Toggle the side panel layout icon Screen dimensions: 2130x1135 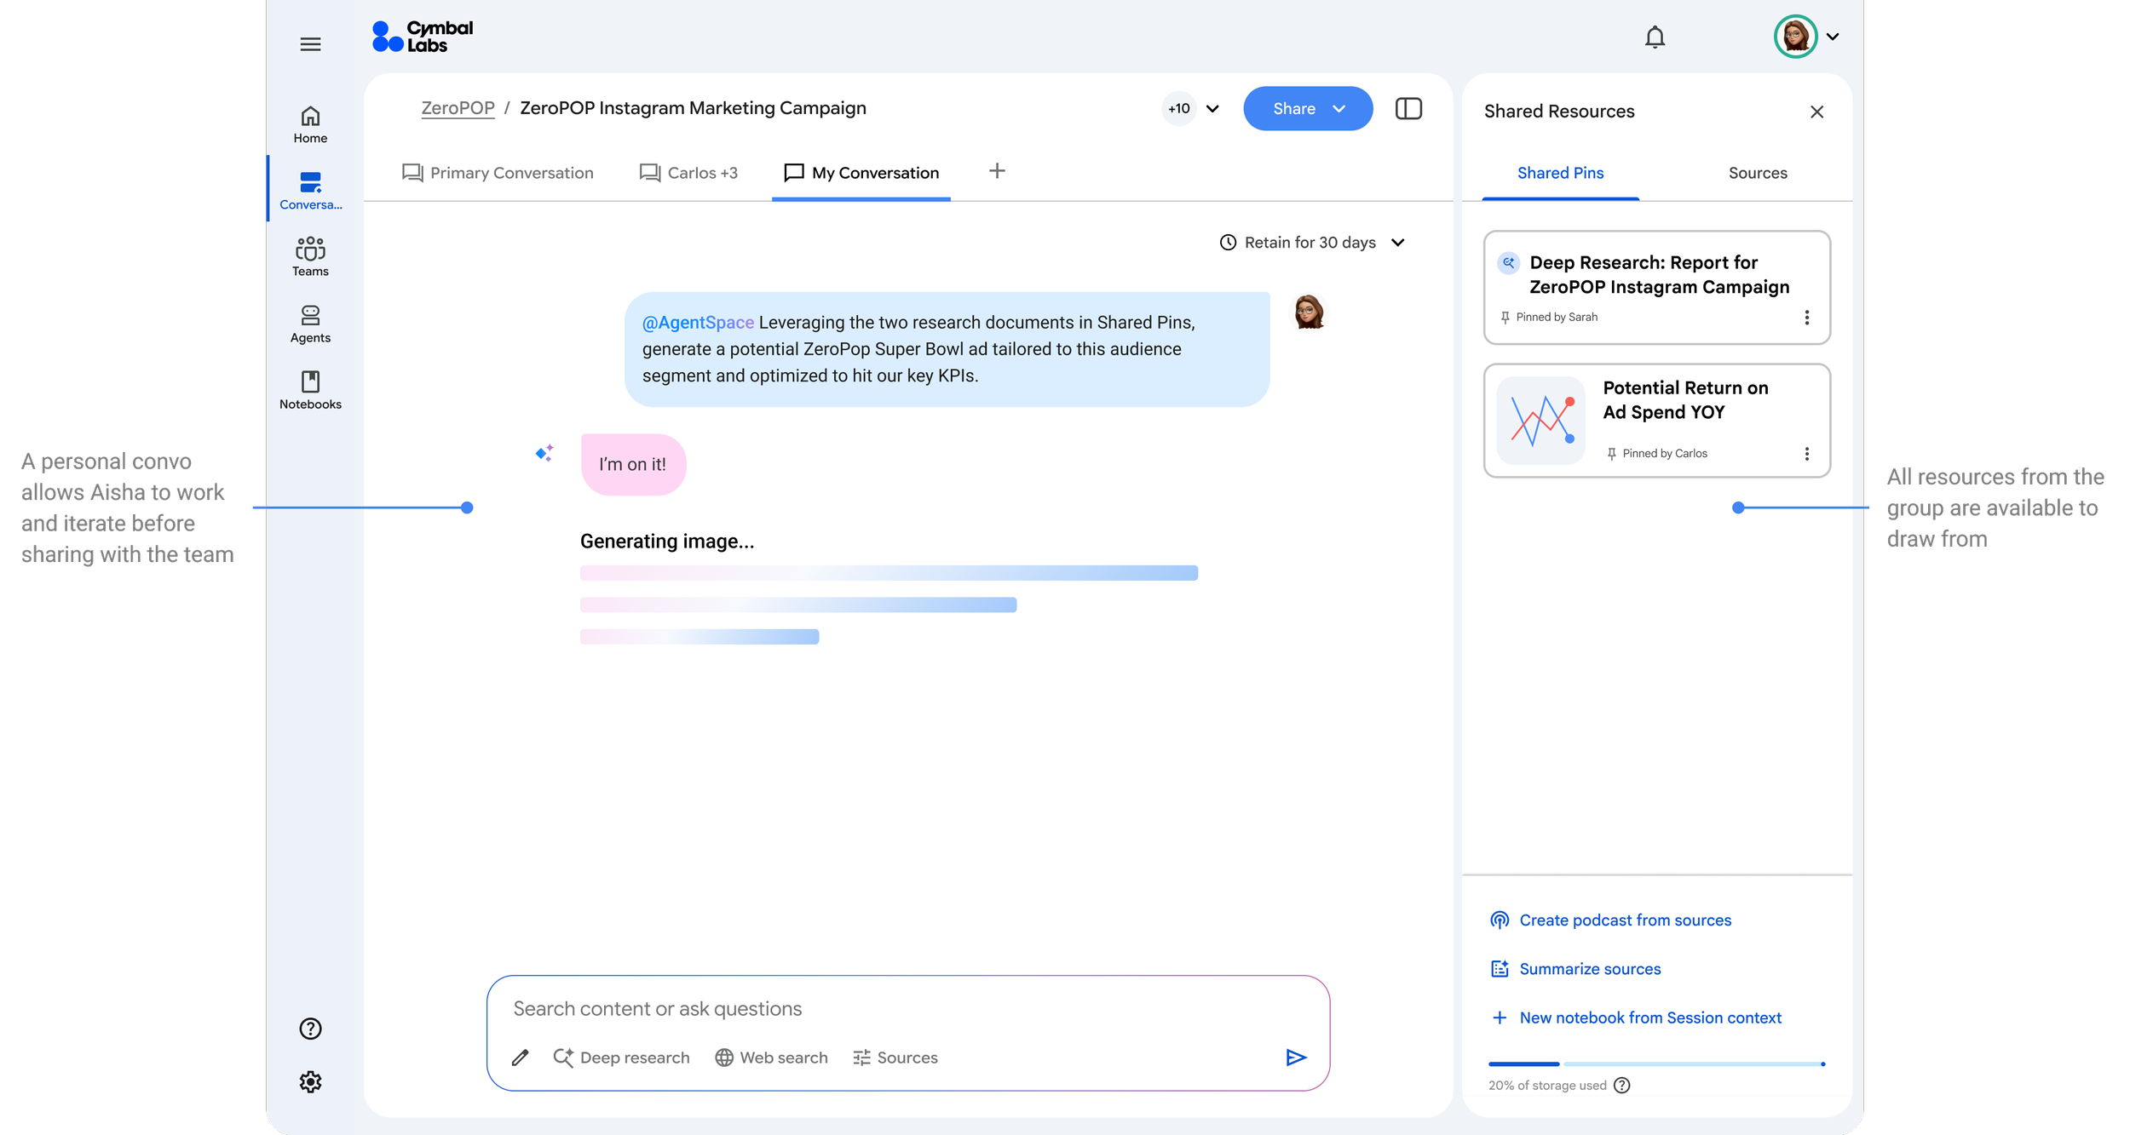tap(1408, 108)
